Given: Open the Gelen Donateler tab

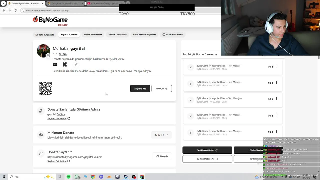Looking at the screenshot, I should [x=93, y=34].
